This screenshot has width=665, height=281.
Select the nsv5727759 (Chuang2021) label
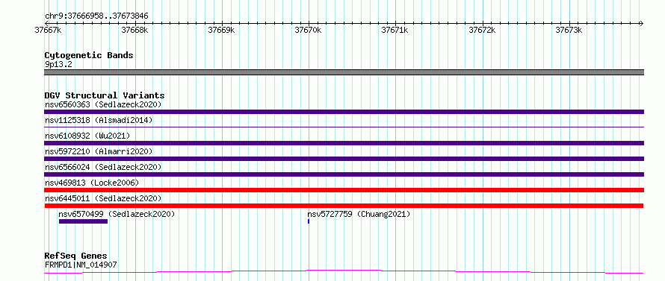pyautogui.click(x=359, y=214)
